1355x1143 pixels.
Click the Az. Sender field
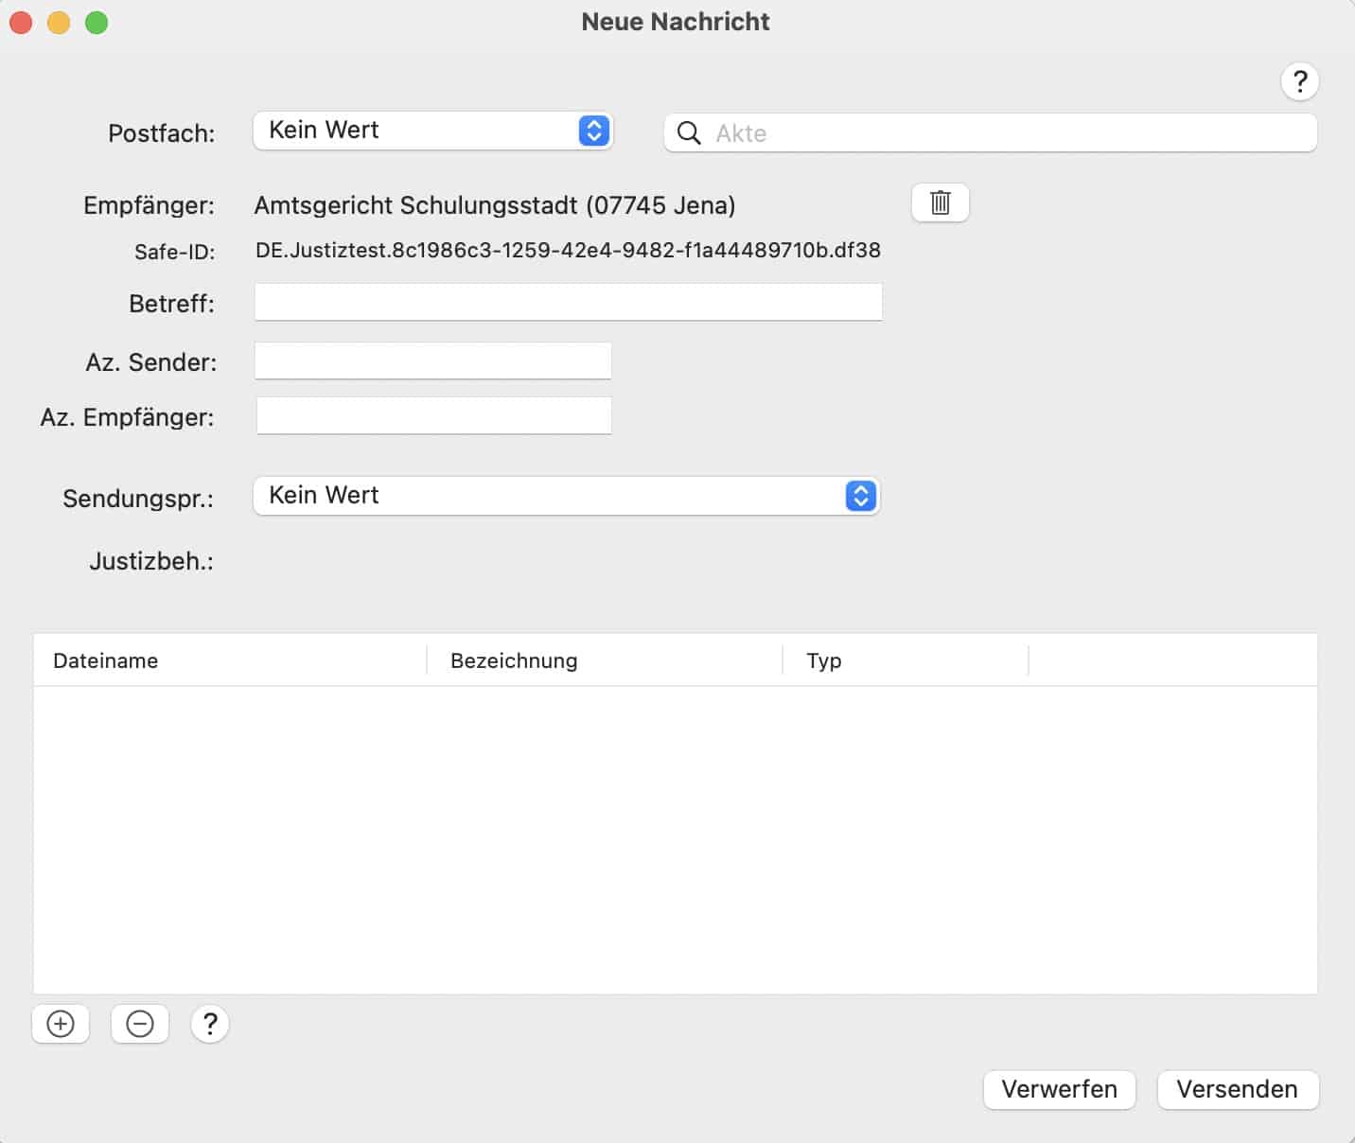point(433,361)
